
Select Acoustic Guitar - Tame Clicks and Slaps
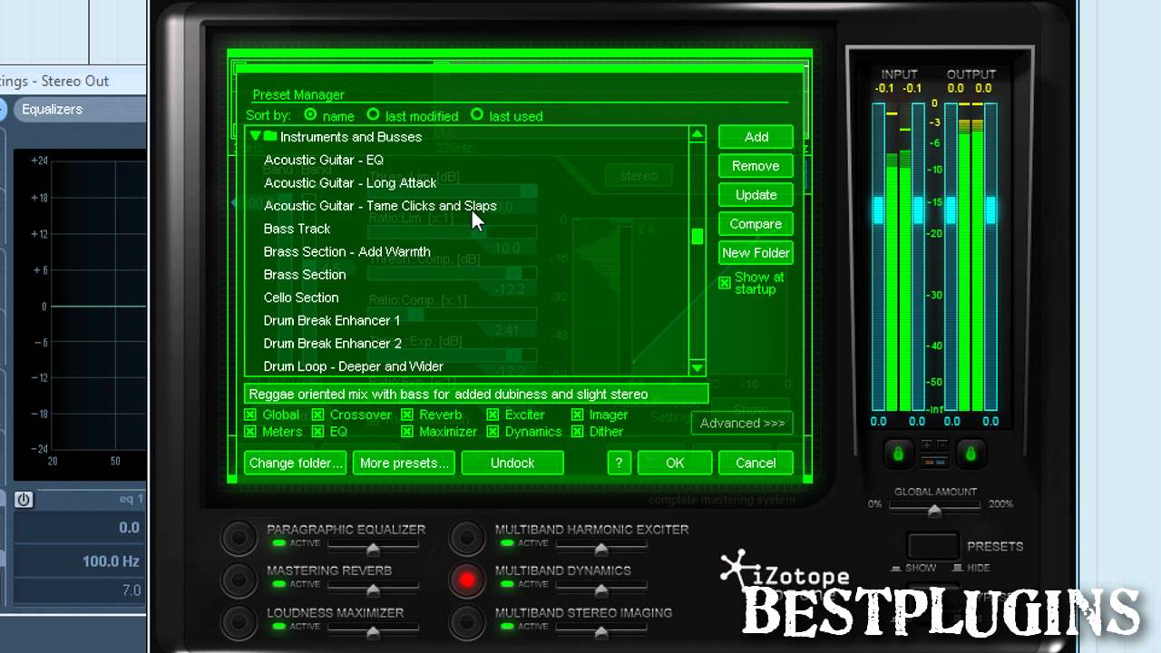(380, 206)
